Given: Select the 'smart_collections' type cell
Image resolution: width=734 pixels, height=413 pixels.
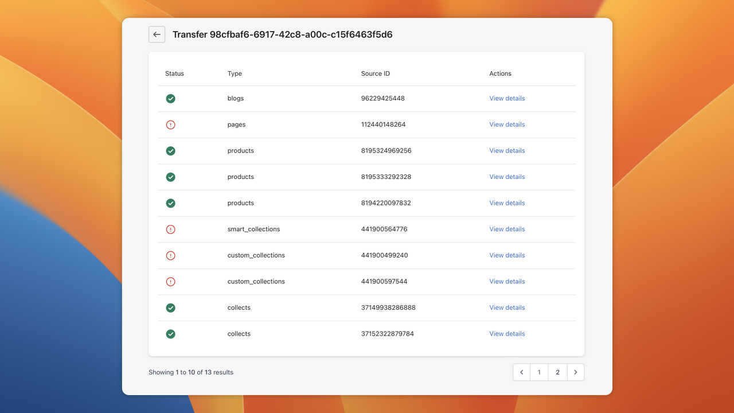Looking at the screenshot, I should coord(253,229).
